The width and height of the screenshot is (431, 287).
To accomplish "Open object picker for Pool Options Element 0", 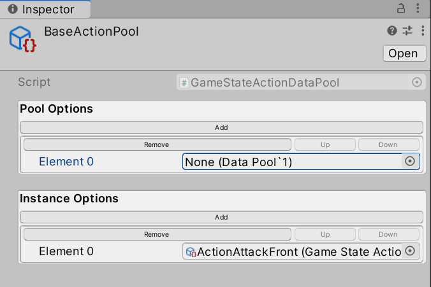I will coord(410,162).
